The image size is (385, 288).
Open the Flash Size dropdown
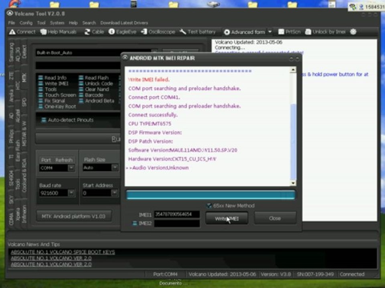[115, 168]
